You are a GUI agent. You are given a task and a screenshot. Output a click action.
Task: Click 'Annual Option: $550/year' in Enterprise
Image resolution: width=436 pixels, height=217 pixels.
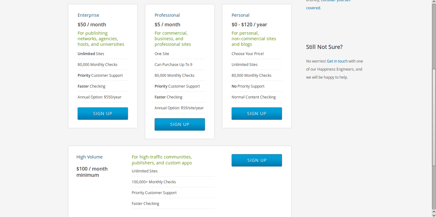point(99,97)
